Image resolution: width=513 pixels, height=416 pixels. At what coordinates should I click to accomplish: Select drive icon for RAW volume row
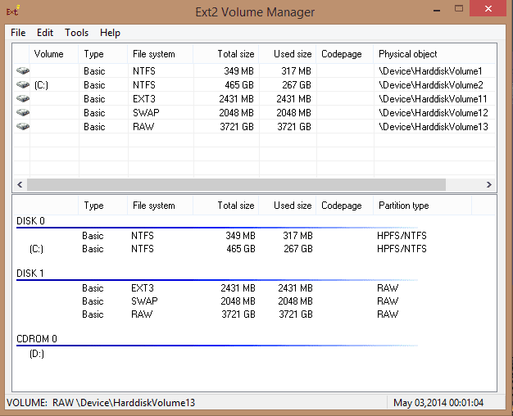coord(23,126)
